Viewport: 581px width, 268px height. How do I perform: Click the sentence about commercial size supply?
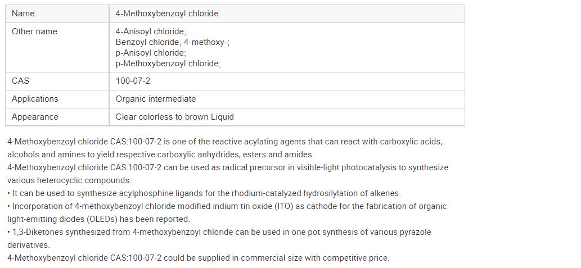pyautogui.click(x=198, y=258)
